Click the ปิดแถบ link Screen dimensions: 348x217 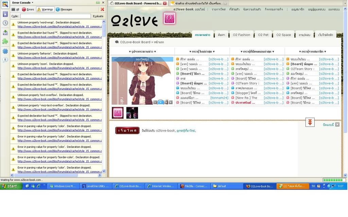pyautogui.click(x=328, y=125)
